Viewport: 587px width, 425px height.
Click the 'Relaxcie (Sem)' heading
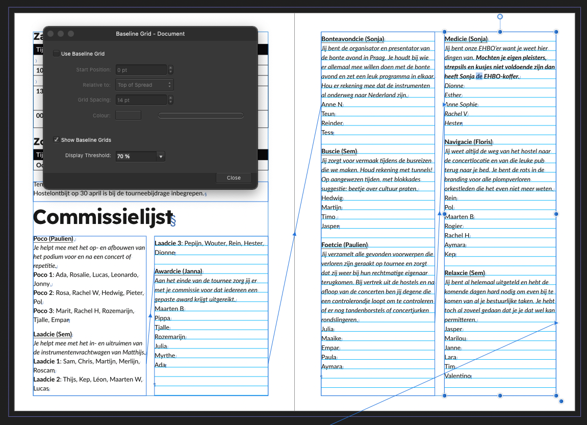point(465,272)
